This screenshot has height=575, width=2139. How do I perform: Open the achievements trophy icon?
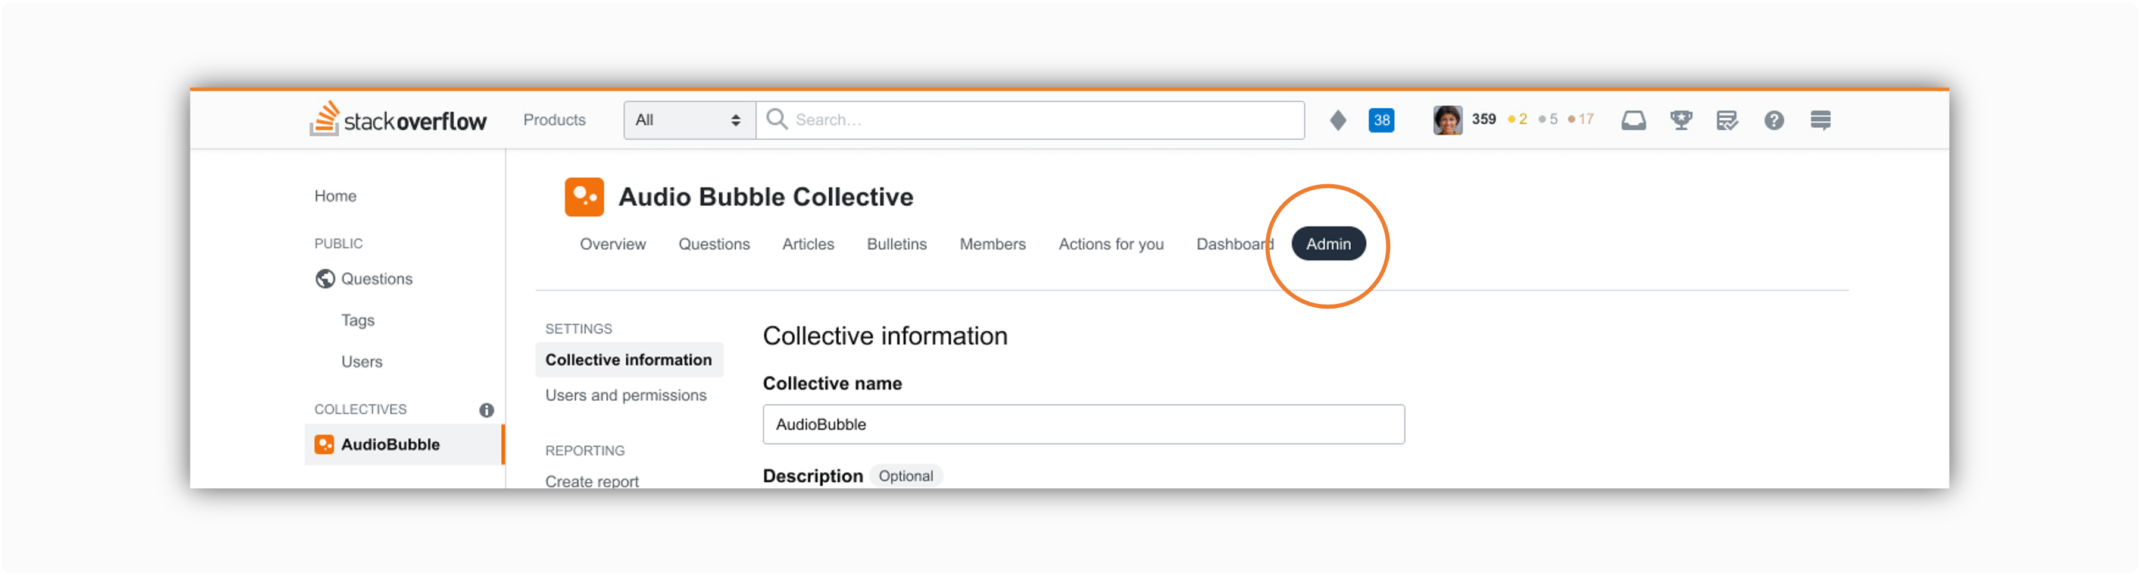point(1681,120)
